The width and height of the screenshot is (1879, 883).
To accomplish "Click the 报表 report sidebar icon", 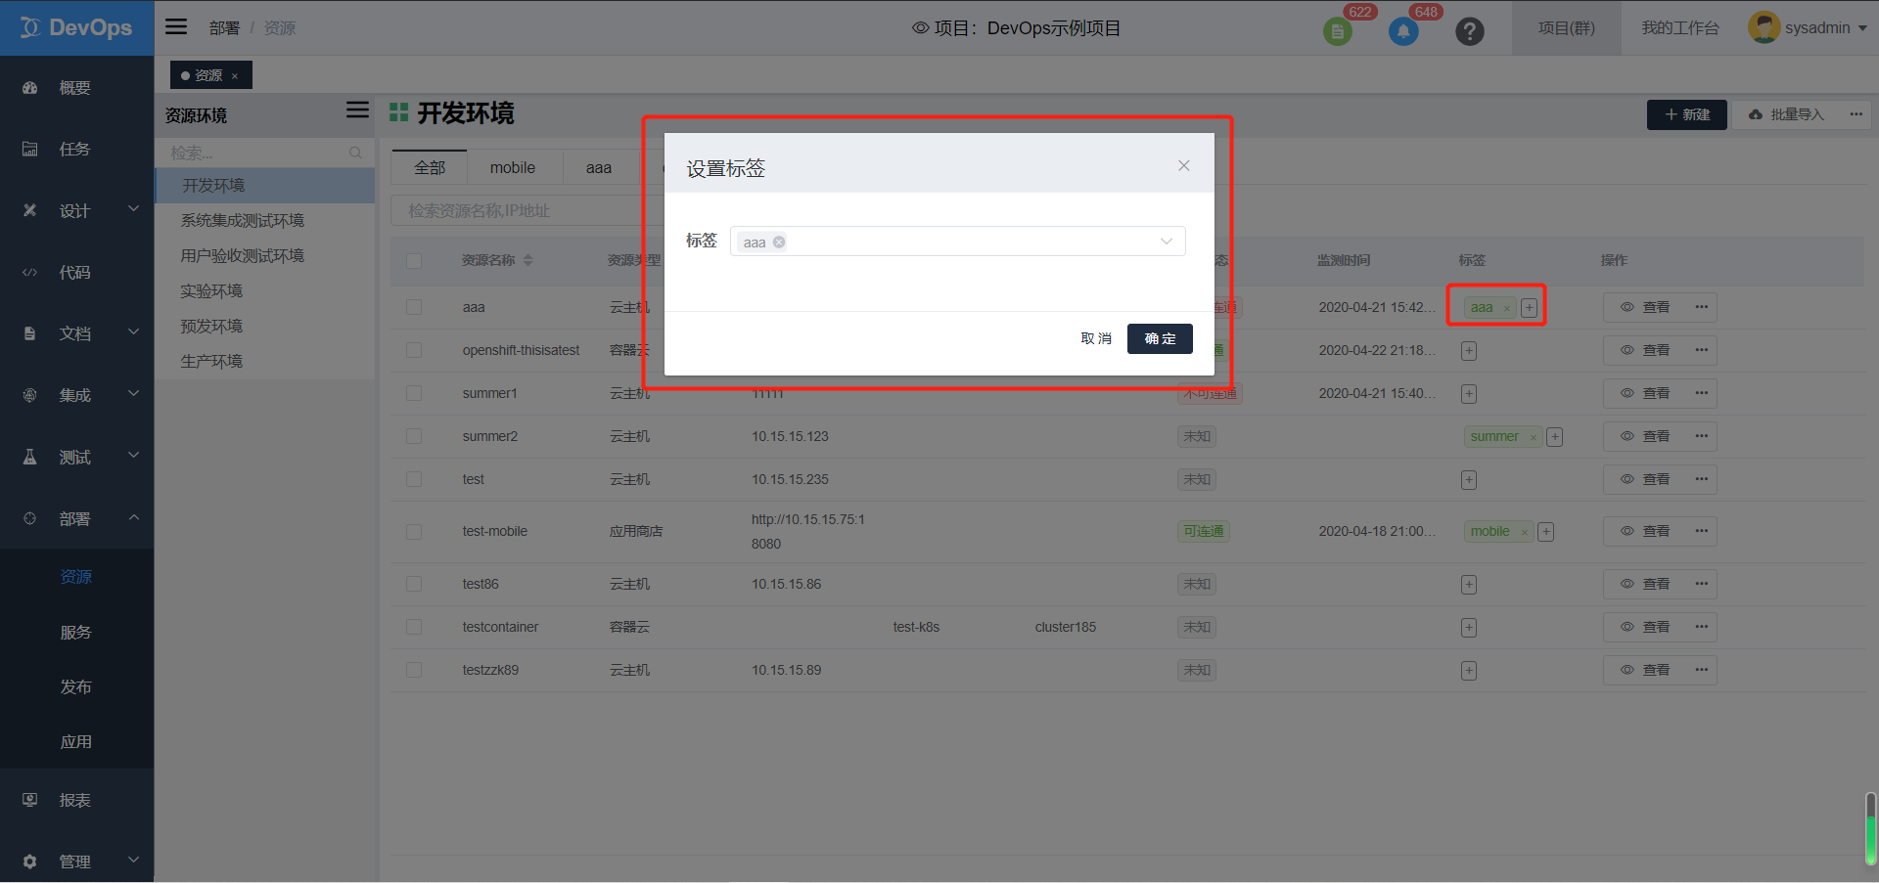I will (30, 800).
